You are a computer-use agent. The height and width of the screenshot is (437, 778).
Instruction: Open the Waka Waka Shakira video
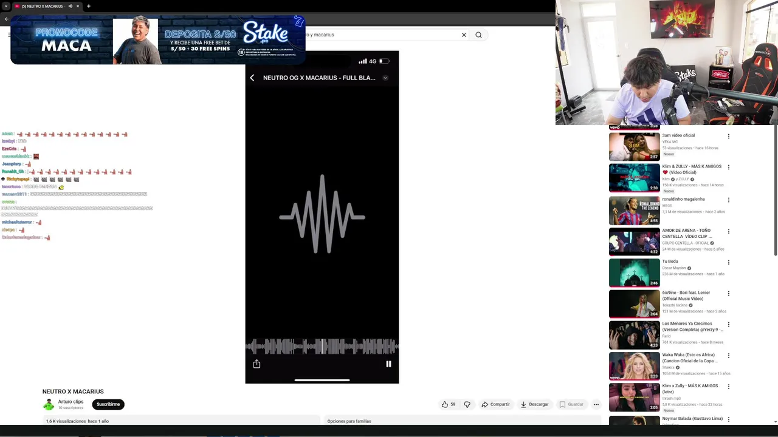634,365
